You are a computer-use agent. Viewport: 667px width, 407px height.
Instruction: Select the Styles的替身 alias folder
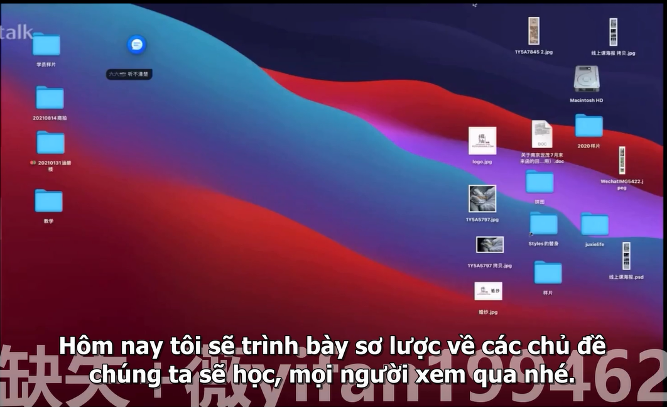pyautogui.click(x=543, y=224)
